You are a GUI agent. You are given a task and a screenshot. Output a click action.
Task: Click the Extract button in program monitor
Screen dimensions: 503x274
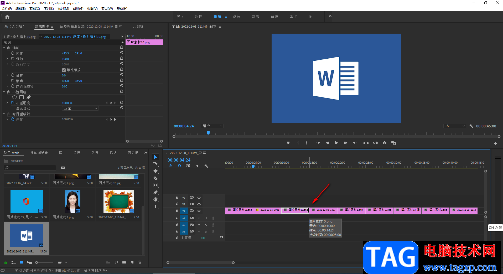[375, 143]
